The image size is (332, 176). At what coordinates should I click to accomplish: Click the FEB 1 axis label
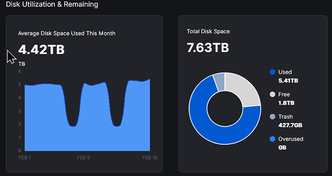click(x=25, y=158)
